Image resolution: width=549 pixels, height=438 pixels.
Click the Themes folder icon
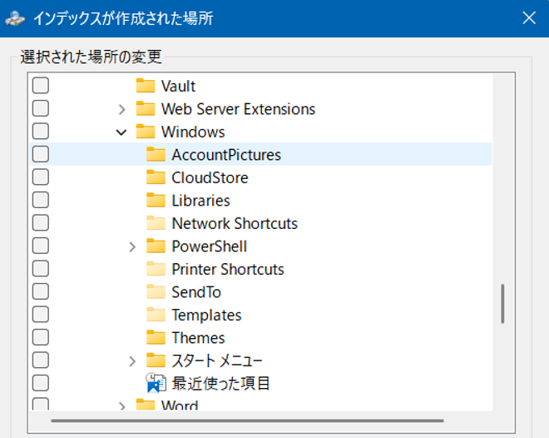(x=156, y=337)
